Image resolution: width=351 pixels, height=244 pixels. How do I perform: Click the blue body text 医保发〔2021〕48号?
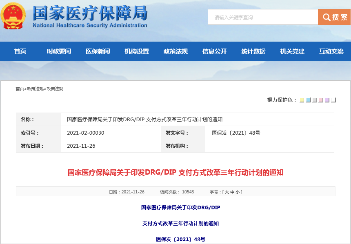[181, 239]
